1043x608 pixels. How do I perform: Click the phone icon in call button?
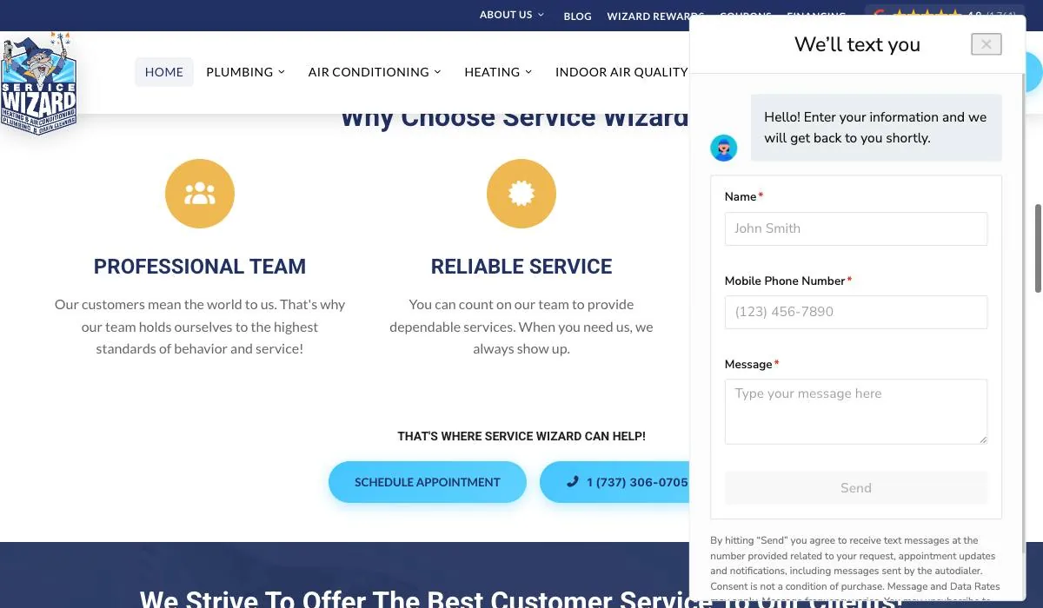[572, 481]
